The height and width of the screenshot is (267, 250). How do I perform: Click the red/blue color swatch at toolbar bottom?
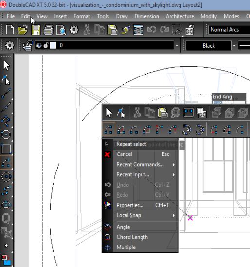6,260
